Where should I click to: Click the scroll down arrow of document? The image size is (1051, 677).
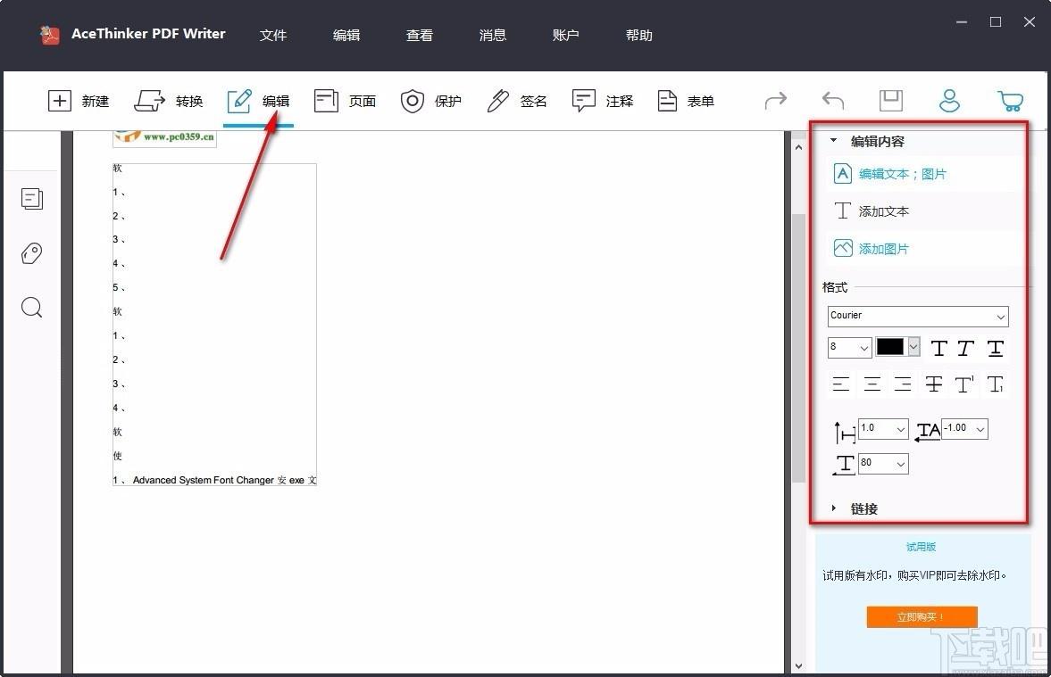pos(798,665)
